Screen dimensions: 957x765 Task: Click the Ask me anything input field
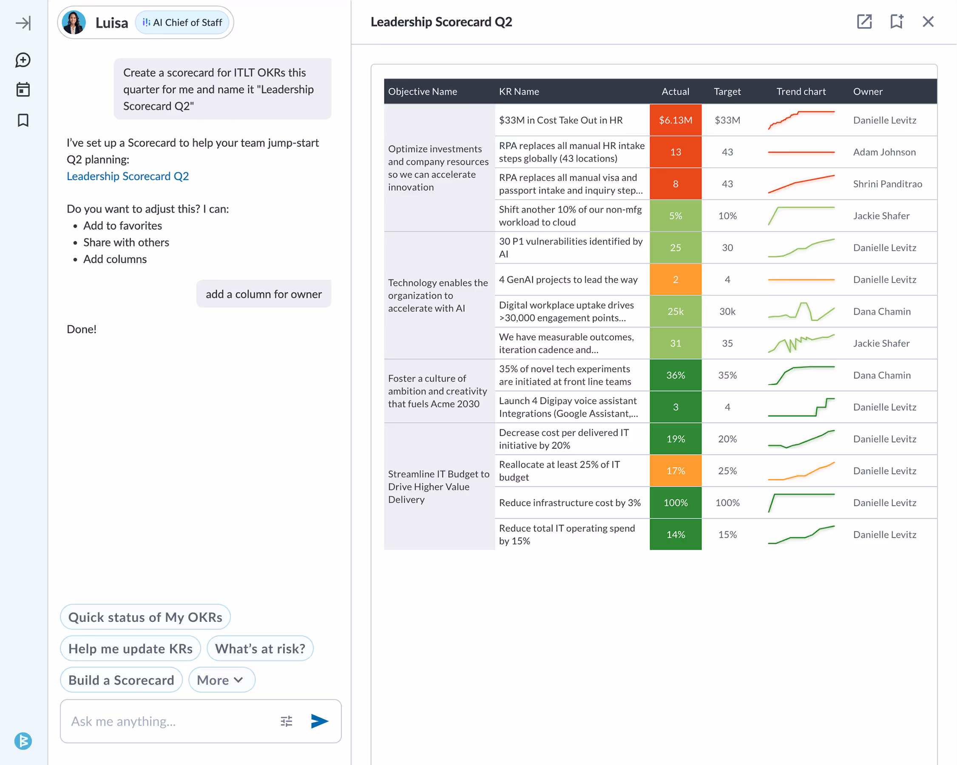click(169, 721)
